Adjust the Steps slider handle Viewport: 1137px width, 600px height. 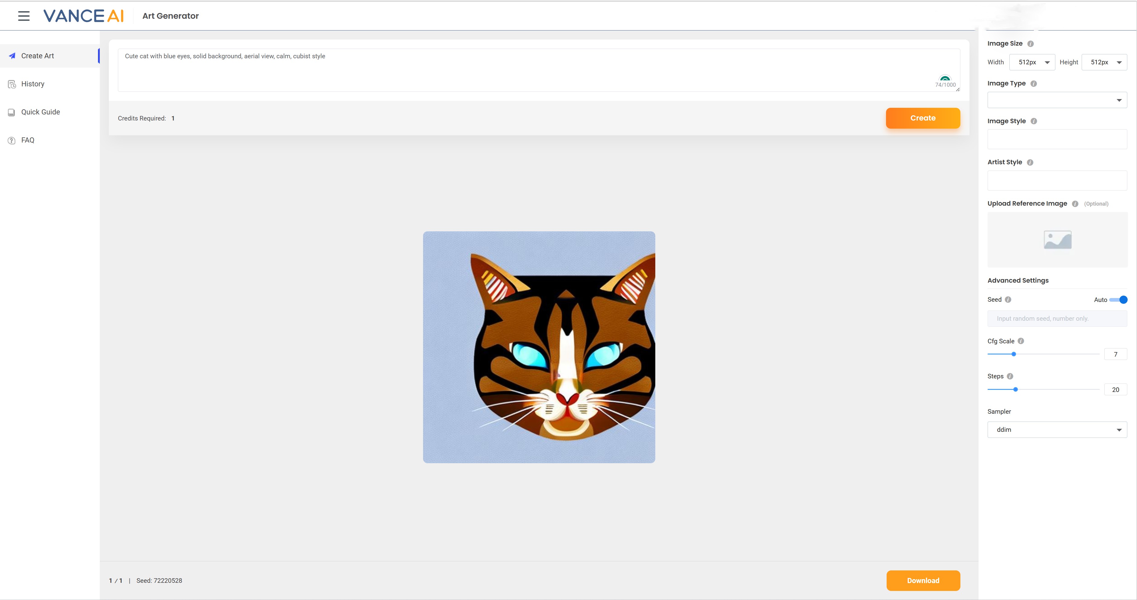tap(1015, 390)
